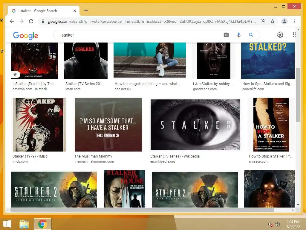Bookmark this page with the star icon
The height and width of the screenshot is (230, 306).
273,21
